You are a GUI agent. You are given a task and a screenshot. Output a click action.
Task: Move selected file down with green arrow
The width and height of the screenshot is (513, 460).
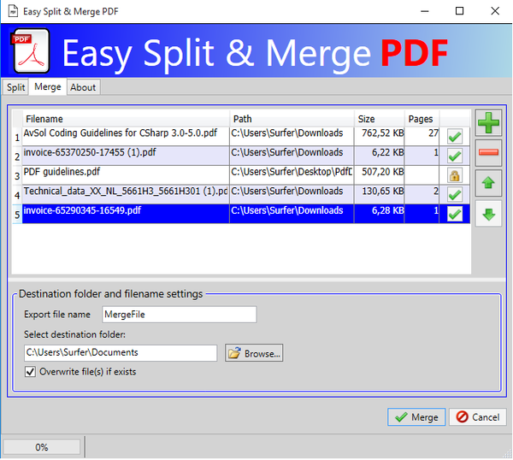(x=488, y=214)
